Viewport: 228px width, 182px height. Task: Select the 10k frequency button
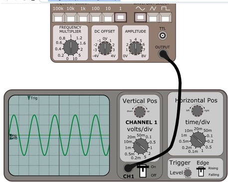coord(71,17)
